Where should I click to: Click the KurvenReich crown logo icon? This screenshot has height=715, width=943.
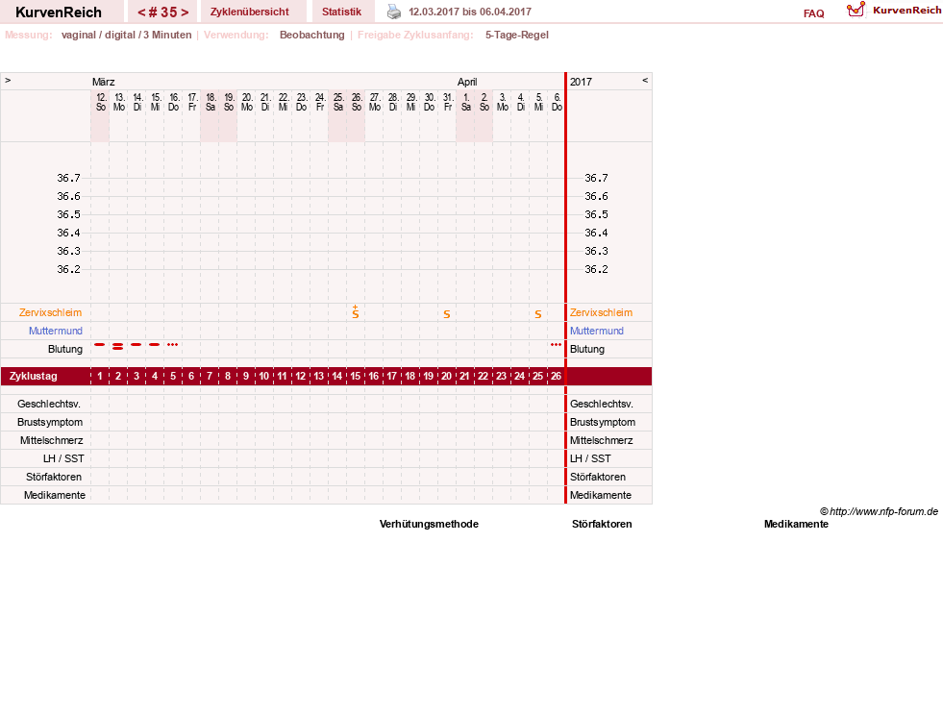(x=856, y=10)
